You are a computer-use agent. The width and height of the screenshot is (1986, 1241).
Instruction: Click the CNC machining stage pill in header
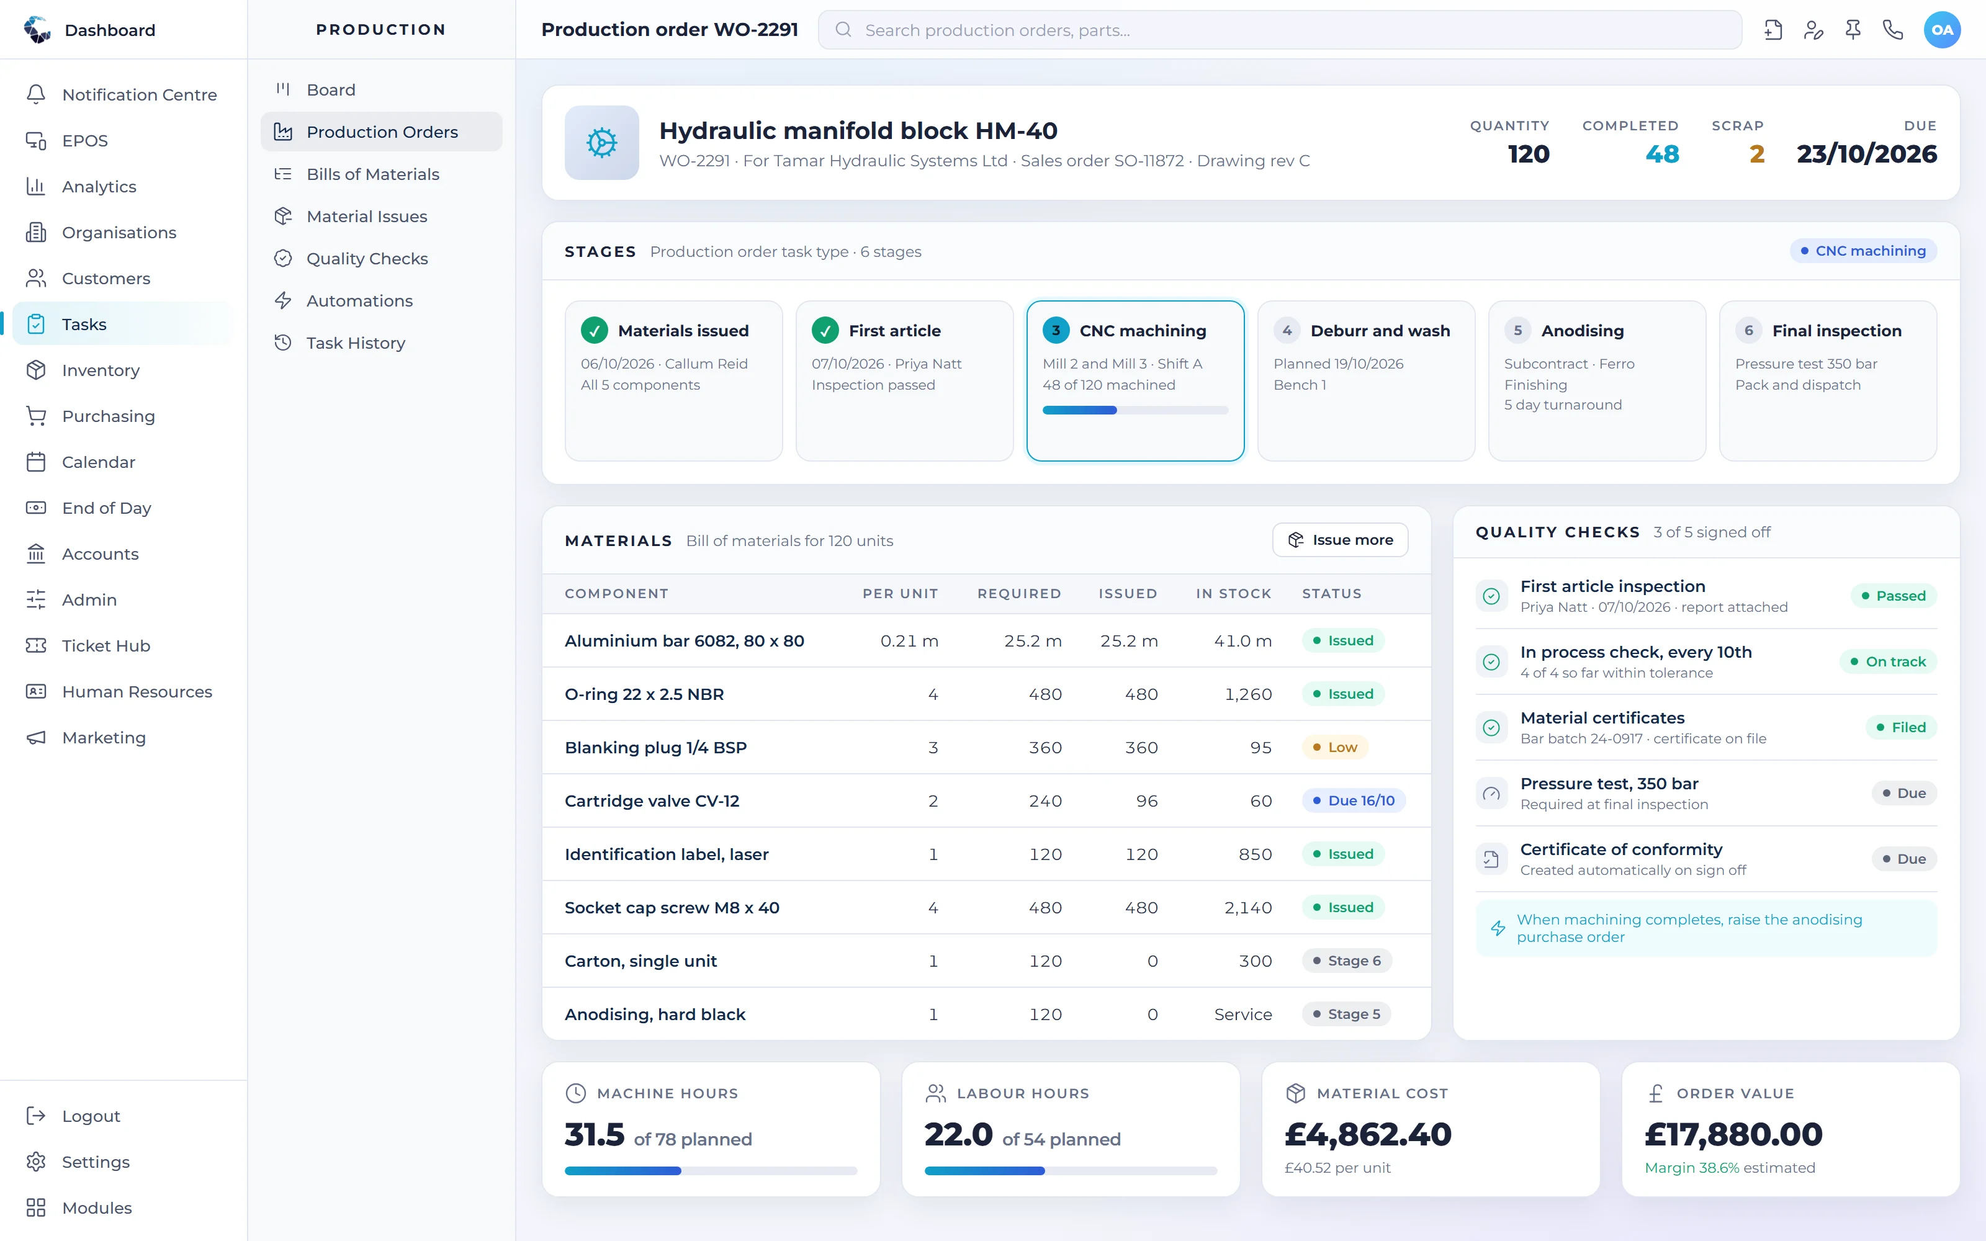click(x=1863, y=251)
